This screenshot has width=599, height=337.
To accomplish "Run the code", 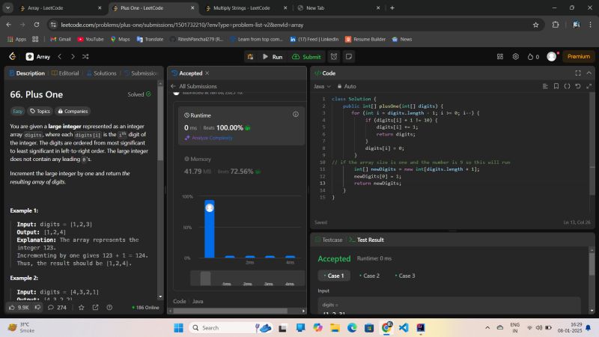I will 273,57.
